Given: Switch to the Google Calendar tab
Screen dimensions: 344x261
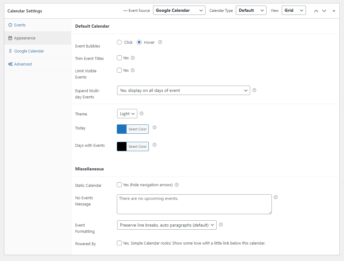Looking at the screenshot, I should tap(38, 51).
